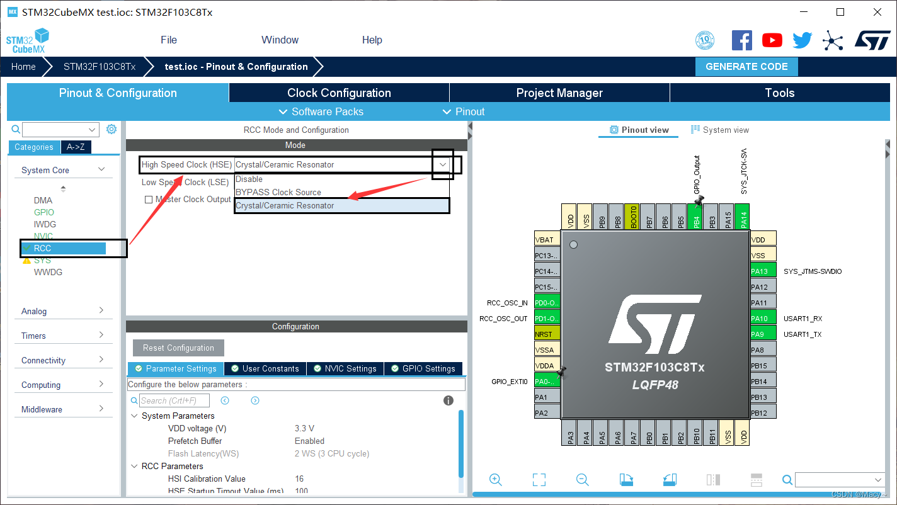The width and height of the screenshot is (897, 505).
Task: Switch to Clock Configuration tab
Action: [x=339, y=93]
